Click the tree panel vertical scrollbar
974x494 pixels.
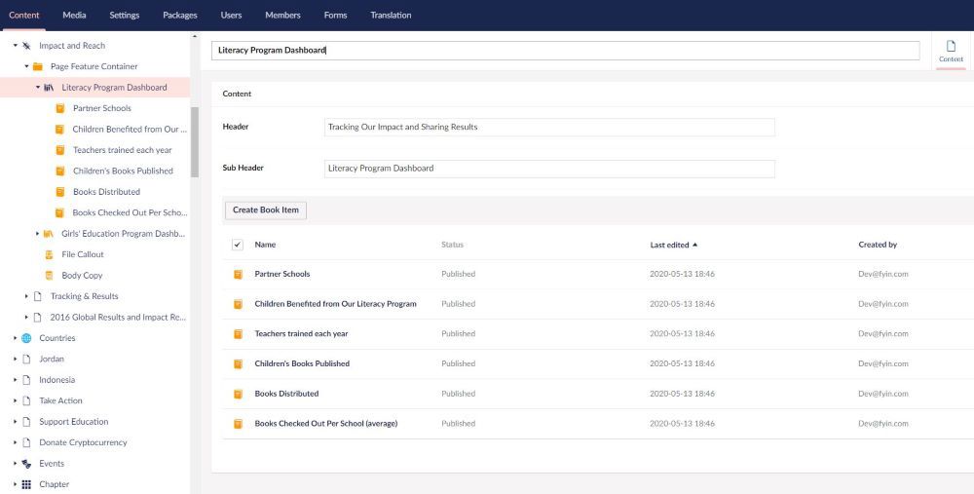[195, 141]
